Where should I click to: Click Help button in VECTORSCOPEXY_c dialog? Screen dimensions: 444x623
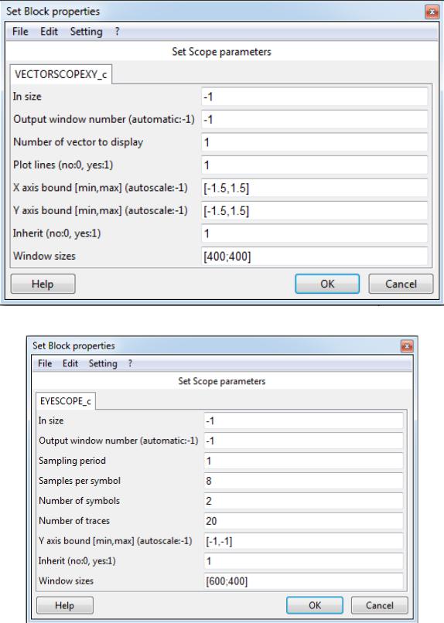click(43, 284)
